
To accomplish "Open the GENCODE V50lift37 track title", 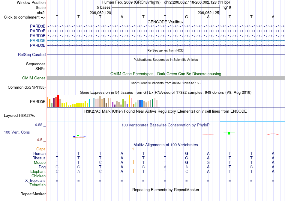I will [x=166, y=22].
